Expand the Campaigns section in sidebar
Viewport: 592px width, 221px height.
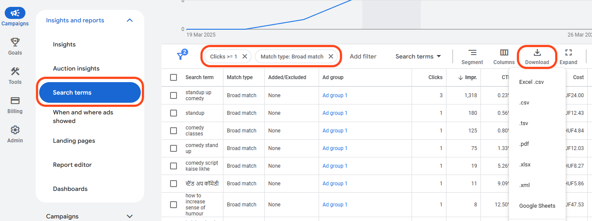pyautogui.click(x=130, y=216)
